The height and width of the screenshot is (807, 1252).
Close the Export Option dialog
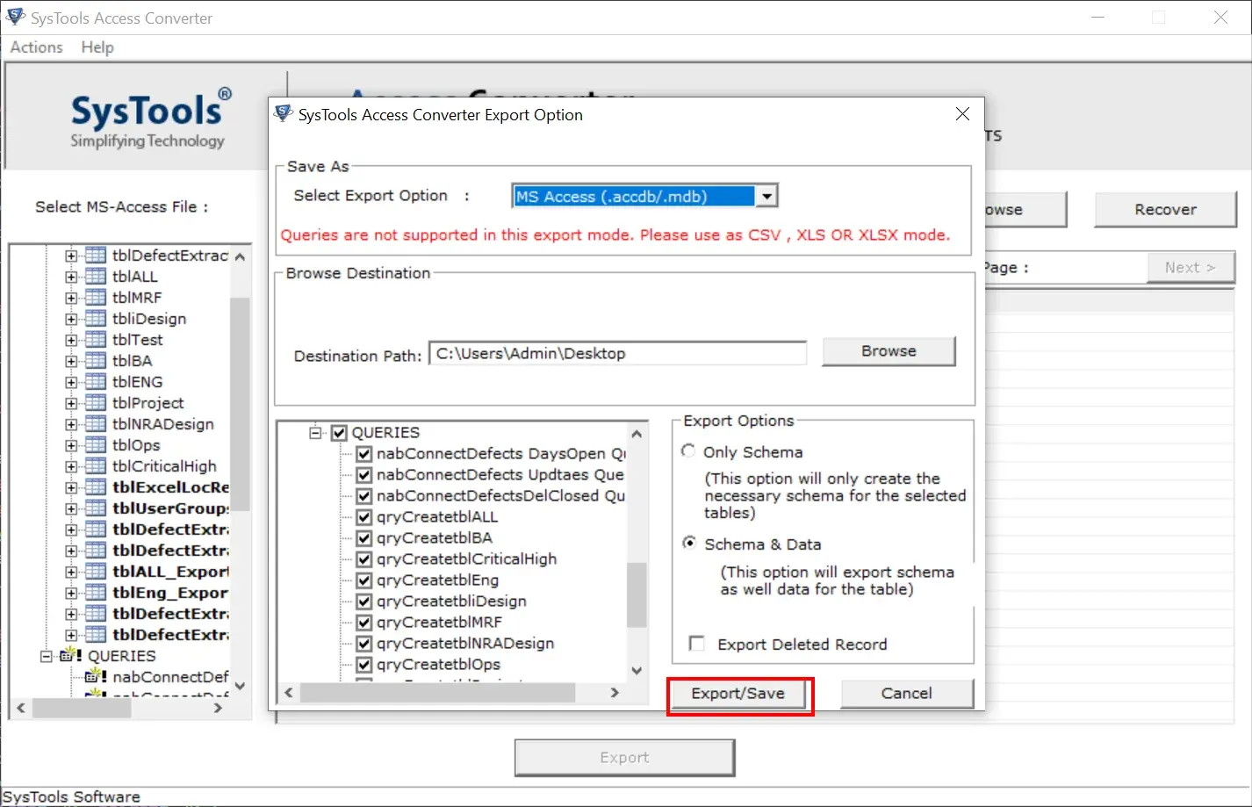962,114
